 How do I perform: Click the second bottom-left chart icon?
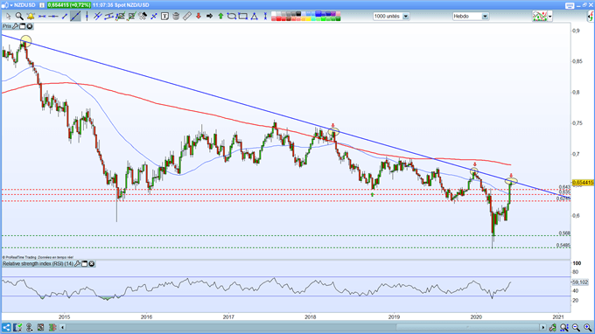coord(17,327)
